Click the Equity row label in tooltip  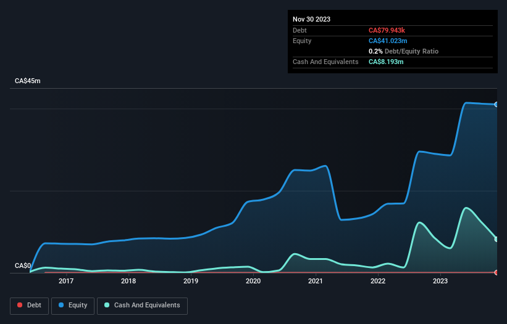pos(302,41)
